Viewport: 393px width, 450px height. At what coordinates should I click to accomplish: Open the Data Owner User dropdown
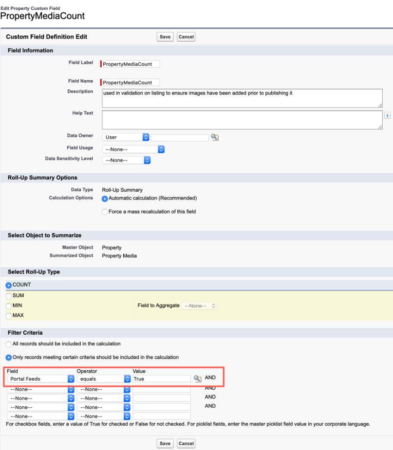tap(126, 137)
